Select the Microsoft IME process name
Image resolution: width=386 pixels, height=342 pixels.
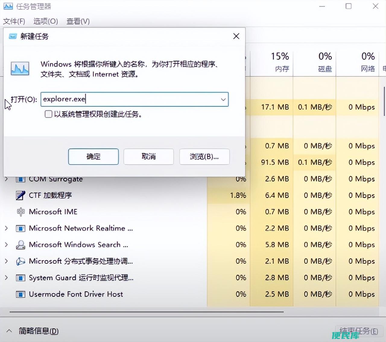click(x=53, y=212)
